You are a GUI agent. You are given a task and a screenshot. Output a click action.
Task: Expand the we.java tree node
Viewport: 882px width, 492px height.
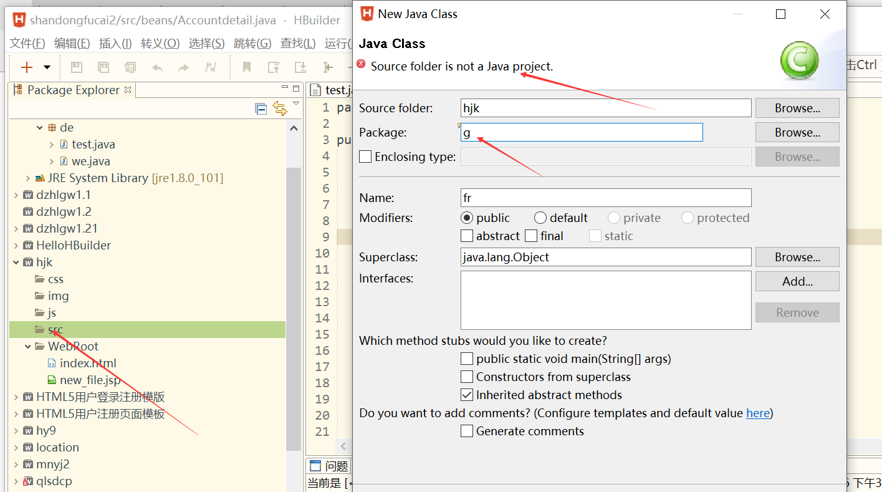pyautogui.click(x=51, y=161)
